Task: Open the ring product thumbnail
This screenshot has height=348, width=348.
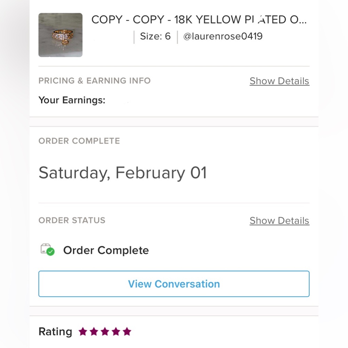Action: click(60, 35)
